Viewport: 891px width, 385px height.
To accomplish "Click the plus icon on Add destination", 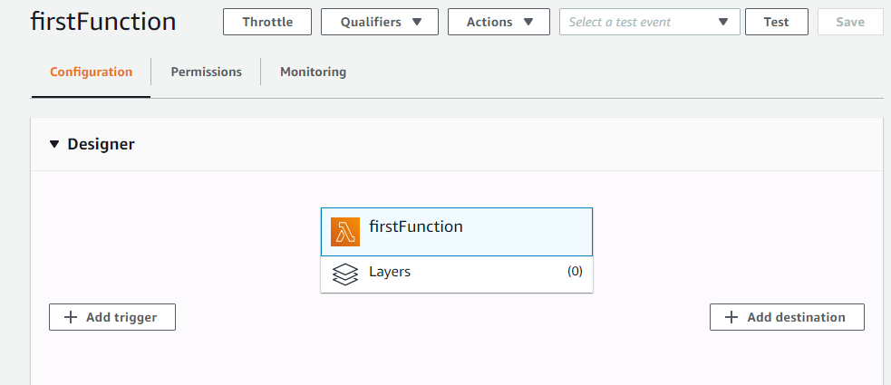I will coord(731,317).
